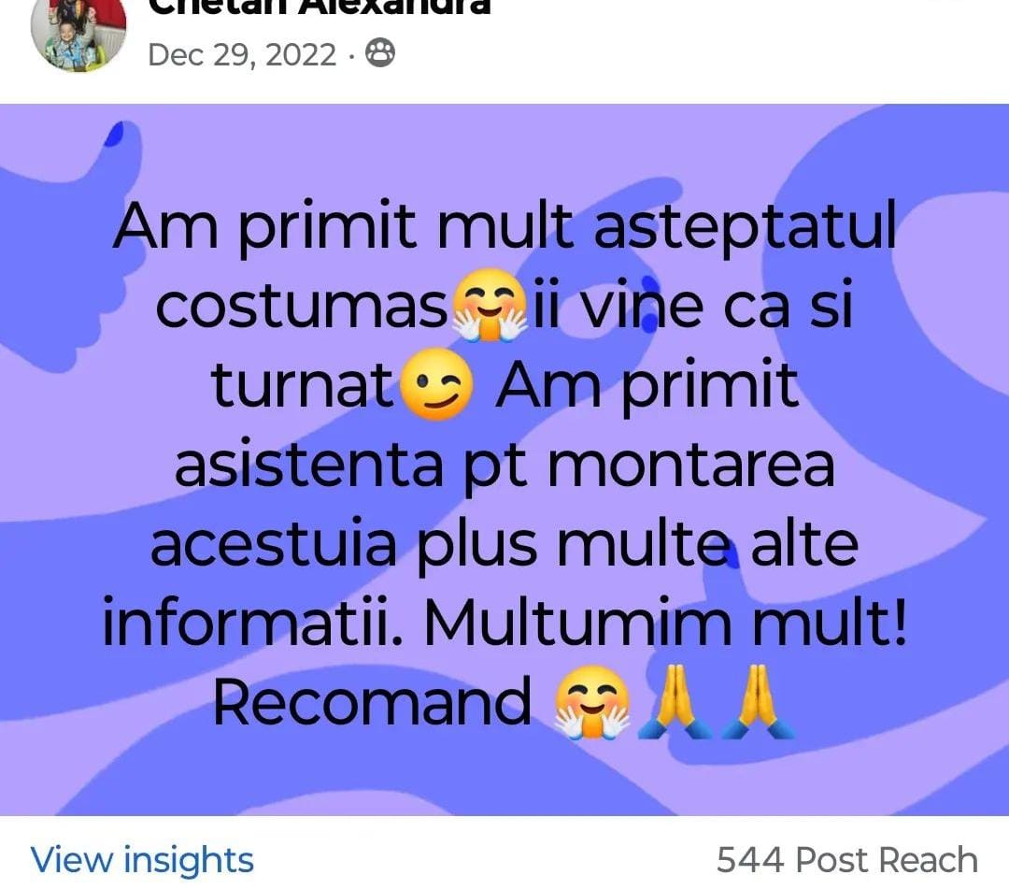This screenshot has height=889, width=1009.
Task: Click the line 'Am primit mult asteptatul'
Action: click(504, 226)
